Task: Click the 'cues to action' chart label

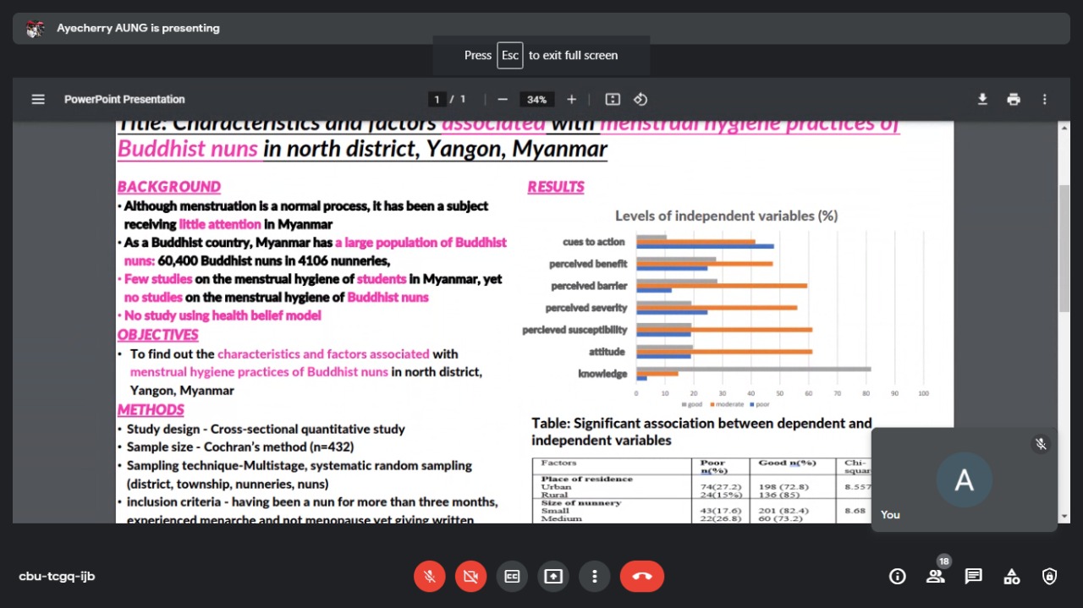Action: click(593, 242)
